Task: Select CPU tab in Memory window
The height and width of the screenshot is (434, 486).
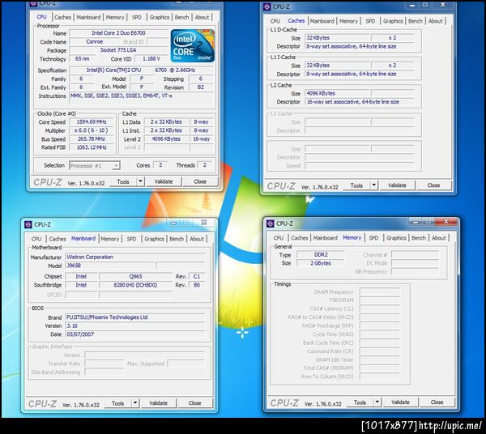Action: 279,238
